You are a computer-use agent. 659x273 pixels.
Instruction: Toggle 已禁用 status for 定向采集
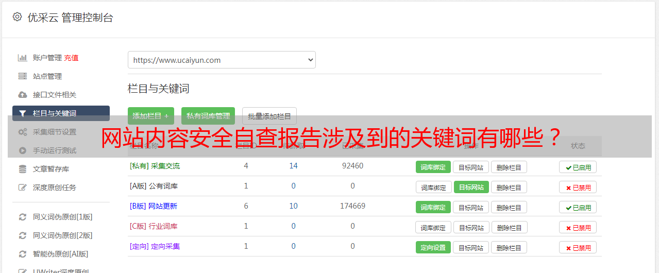[578, 247]
